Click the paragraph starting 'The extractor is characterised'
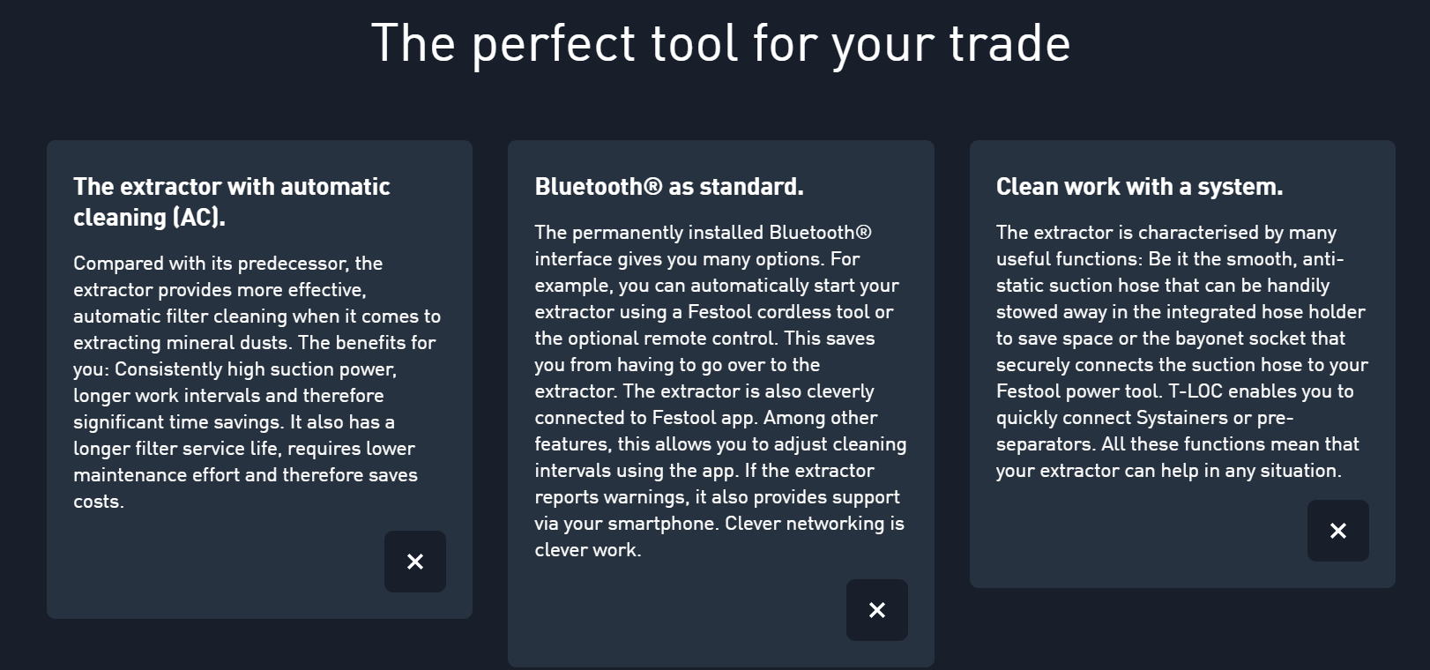The image size is (1430, 670). 1181,351
